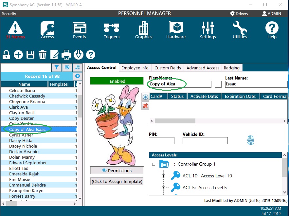Click the personnel list vertical scrollbar thumb

[80, 106]
